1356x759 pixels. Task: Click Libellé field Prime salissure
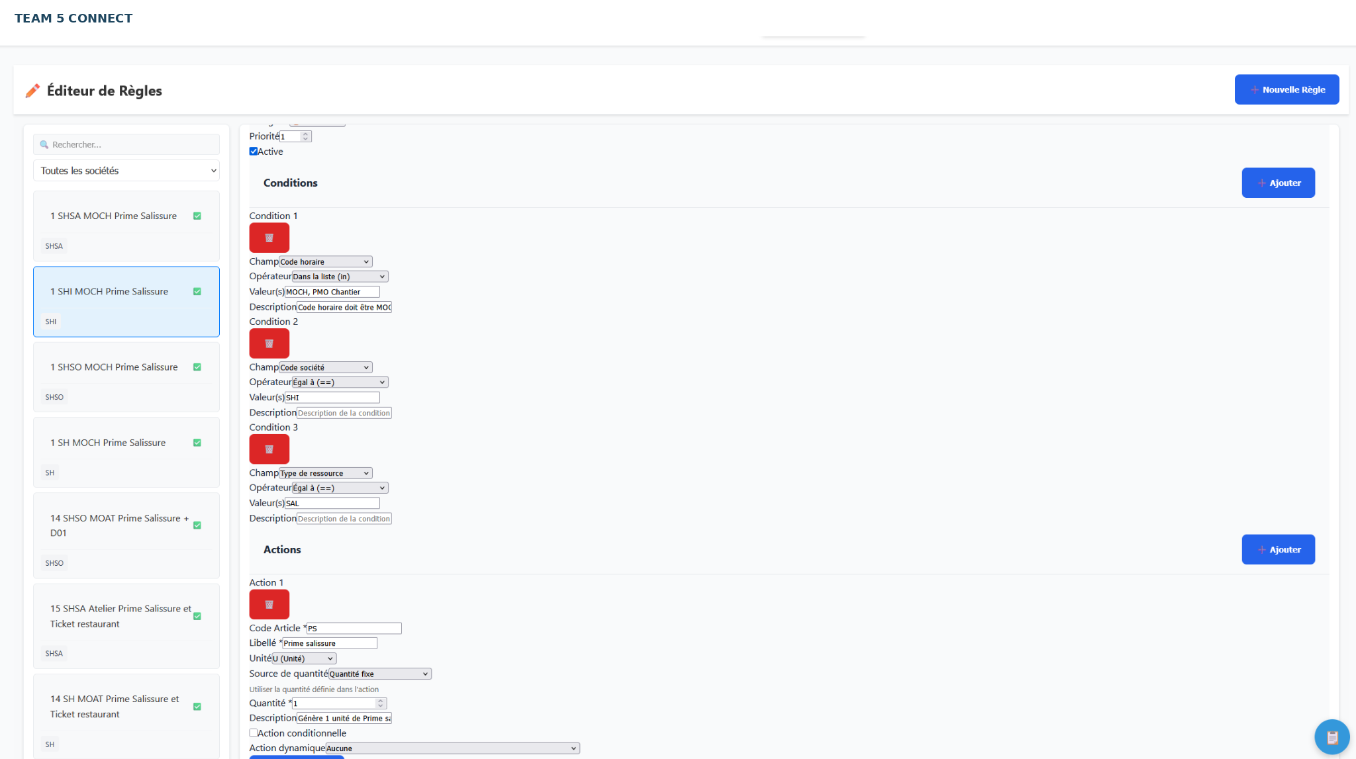pos(330,643)
